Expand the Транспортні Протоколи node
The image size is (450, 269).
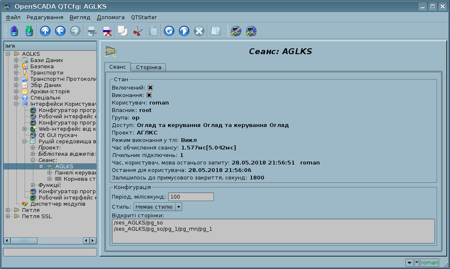[16, 79]
